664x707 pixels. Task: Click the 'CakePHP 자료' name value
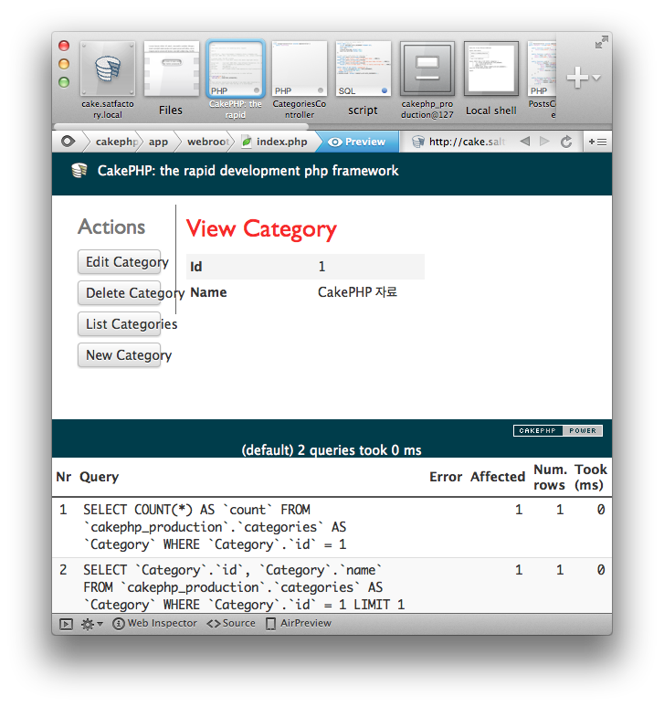[357, 292]
